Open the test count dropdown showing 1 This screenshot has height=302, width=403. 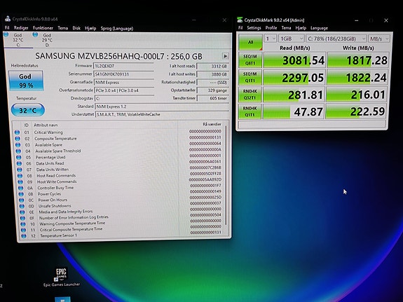click(271, 39)
